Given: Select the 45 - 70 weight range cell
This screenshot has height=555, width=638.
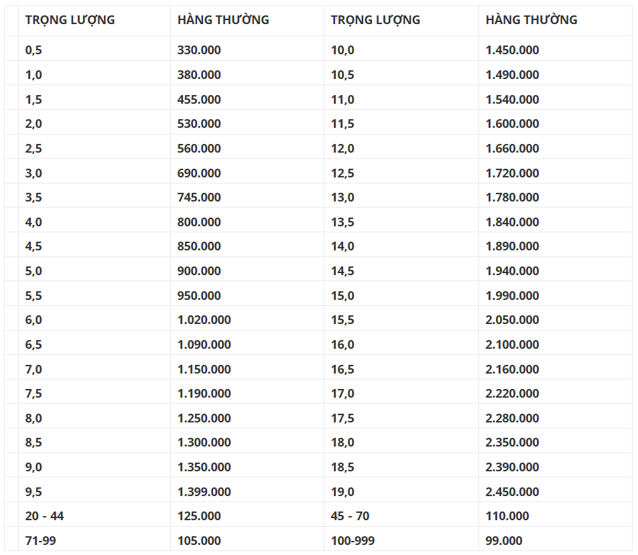Looking at the screenshot, I should (350, 516).
